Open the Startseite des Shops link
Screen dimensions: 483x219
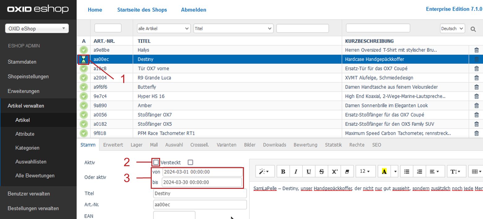142,10
